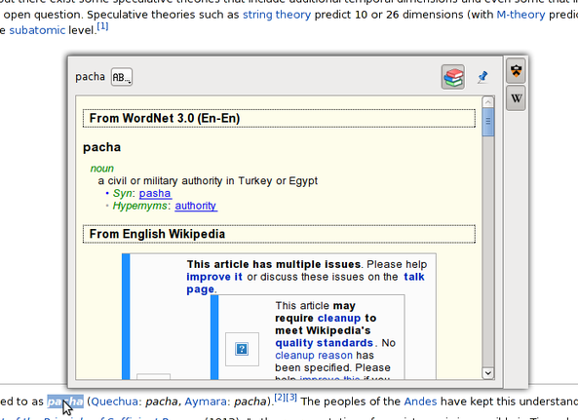This screenshot has width=578, height=420.
Task: Follow the authority hypernym link
Action: click(196, 206)
